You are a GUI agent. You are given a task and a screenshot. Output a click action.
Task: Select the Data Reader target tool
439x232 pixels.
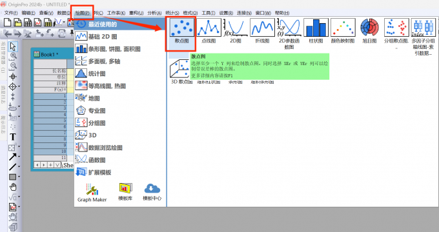[12, 86]
